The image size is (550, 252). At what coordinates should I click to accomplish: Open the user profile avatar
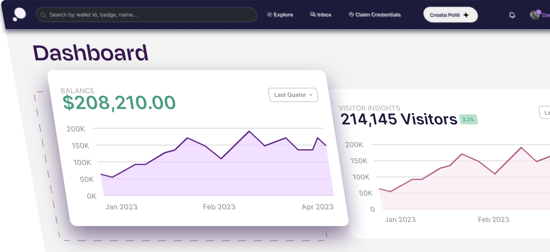tap(535, 15)
